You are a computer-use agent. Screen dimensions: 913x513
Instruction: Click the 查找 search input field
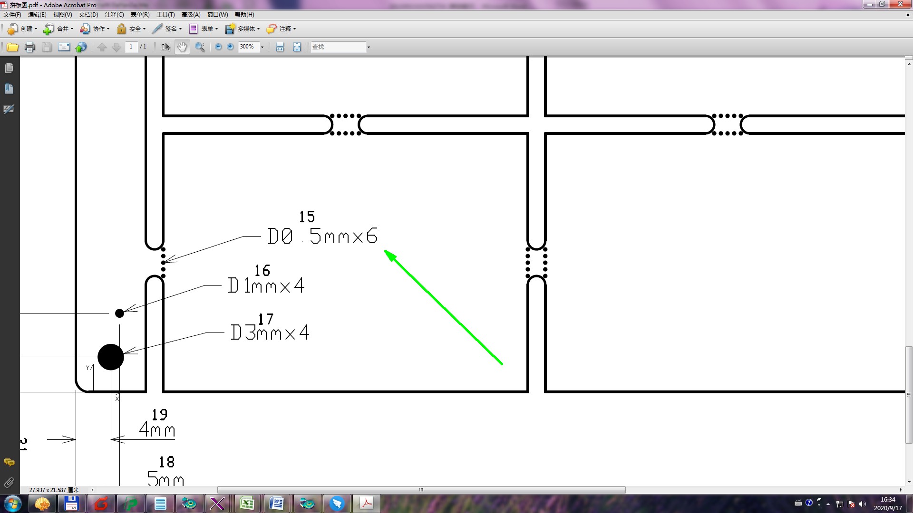coord(338,47)
